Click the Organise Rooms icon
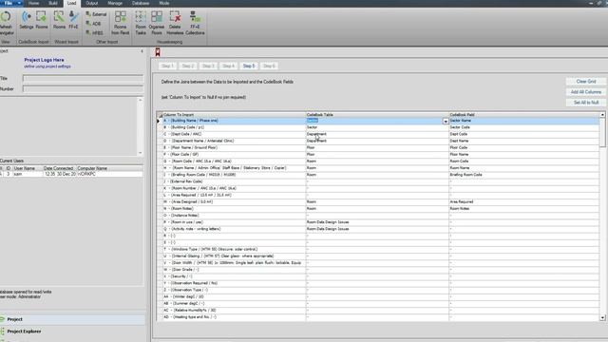The height and width of the screenshot is (342, 608). point(157,17)
